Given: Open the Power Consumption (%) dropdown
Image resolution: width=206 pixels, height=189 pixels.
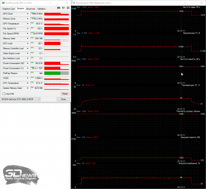Looking at the screenshot, I should pyautogui.click(x=27, y=68).
